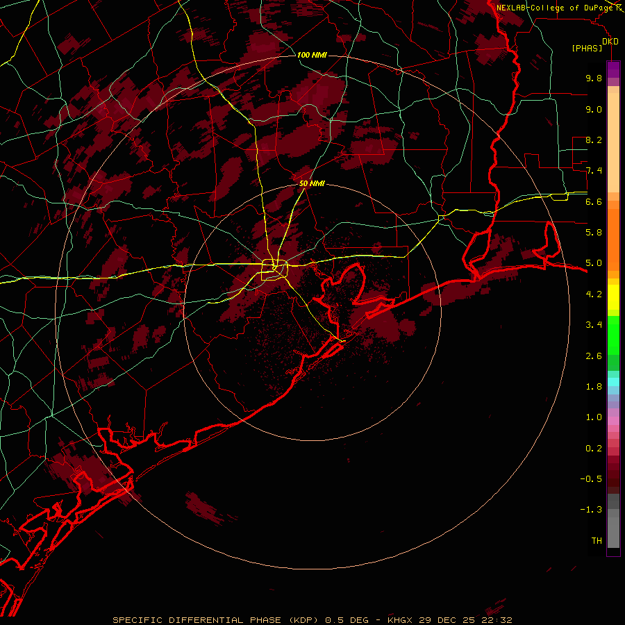Click the [PHAS] units label
Image resolution: width=625 pixels, height=625 pixels.
pos(587,48)
